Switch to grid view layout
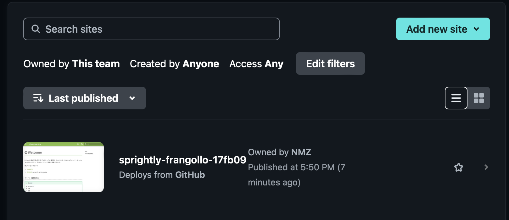The height and width of the screenshot is (220, 509). point(479,98)
